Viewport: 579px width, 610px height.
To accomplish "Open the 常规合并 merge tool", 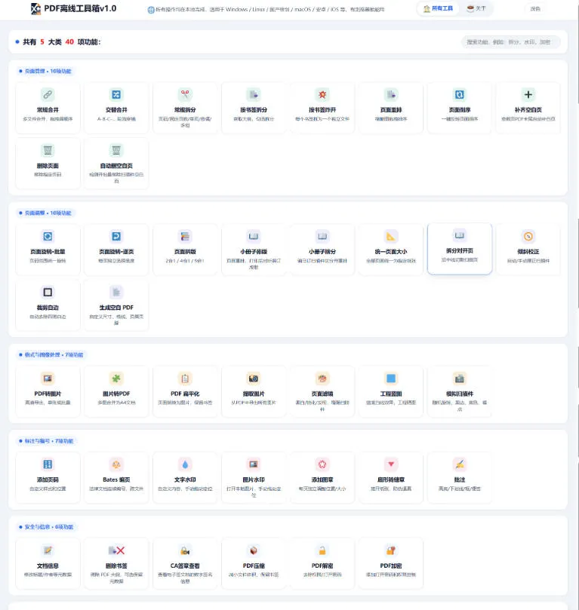I will [x=48, y=108].
